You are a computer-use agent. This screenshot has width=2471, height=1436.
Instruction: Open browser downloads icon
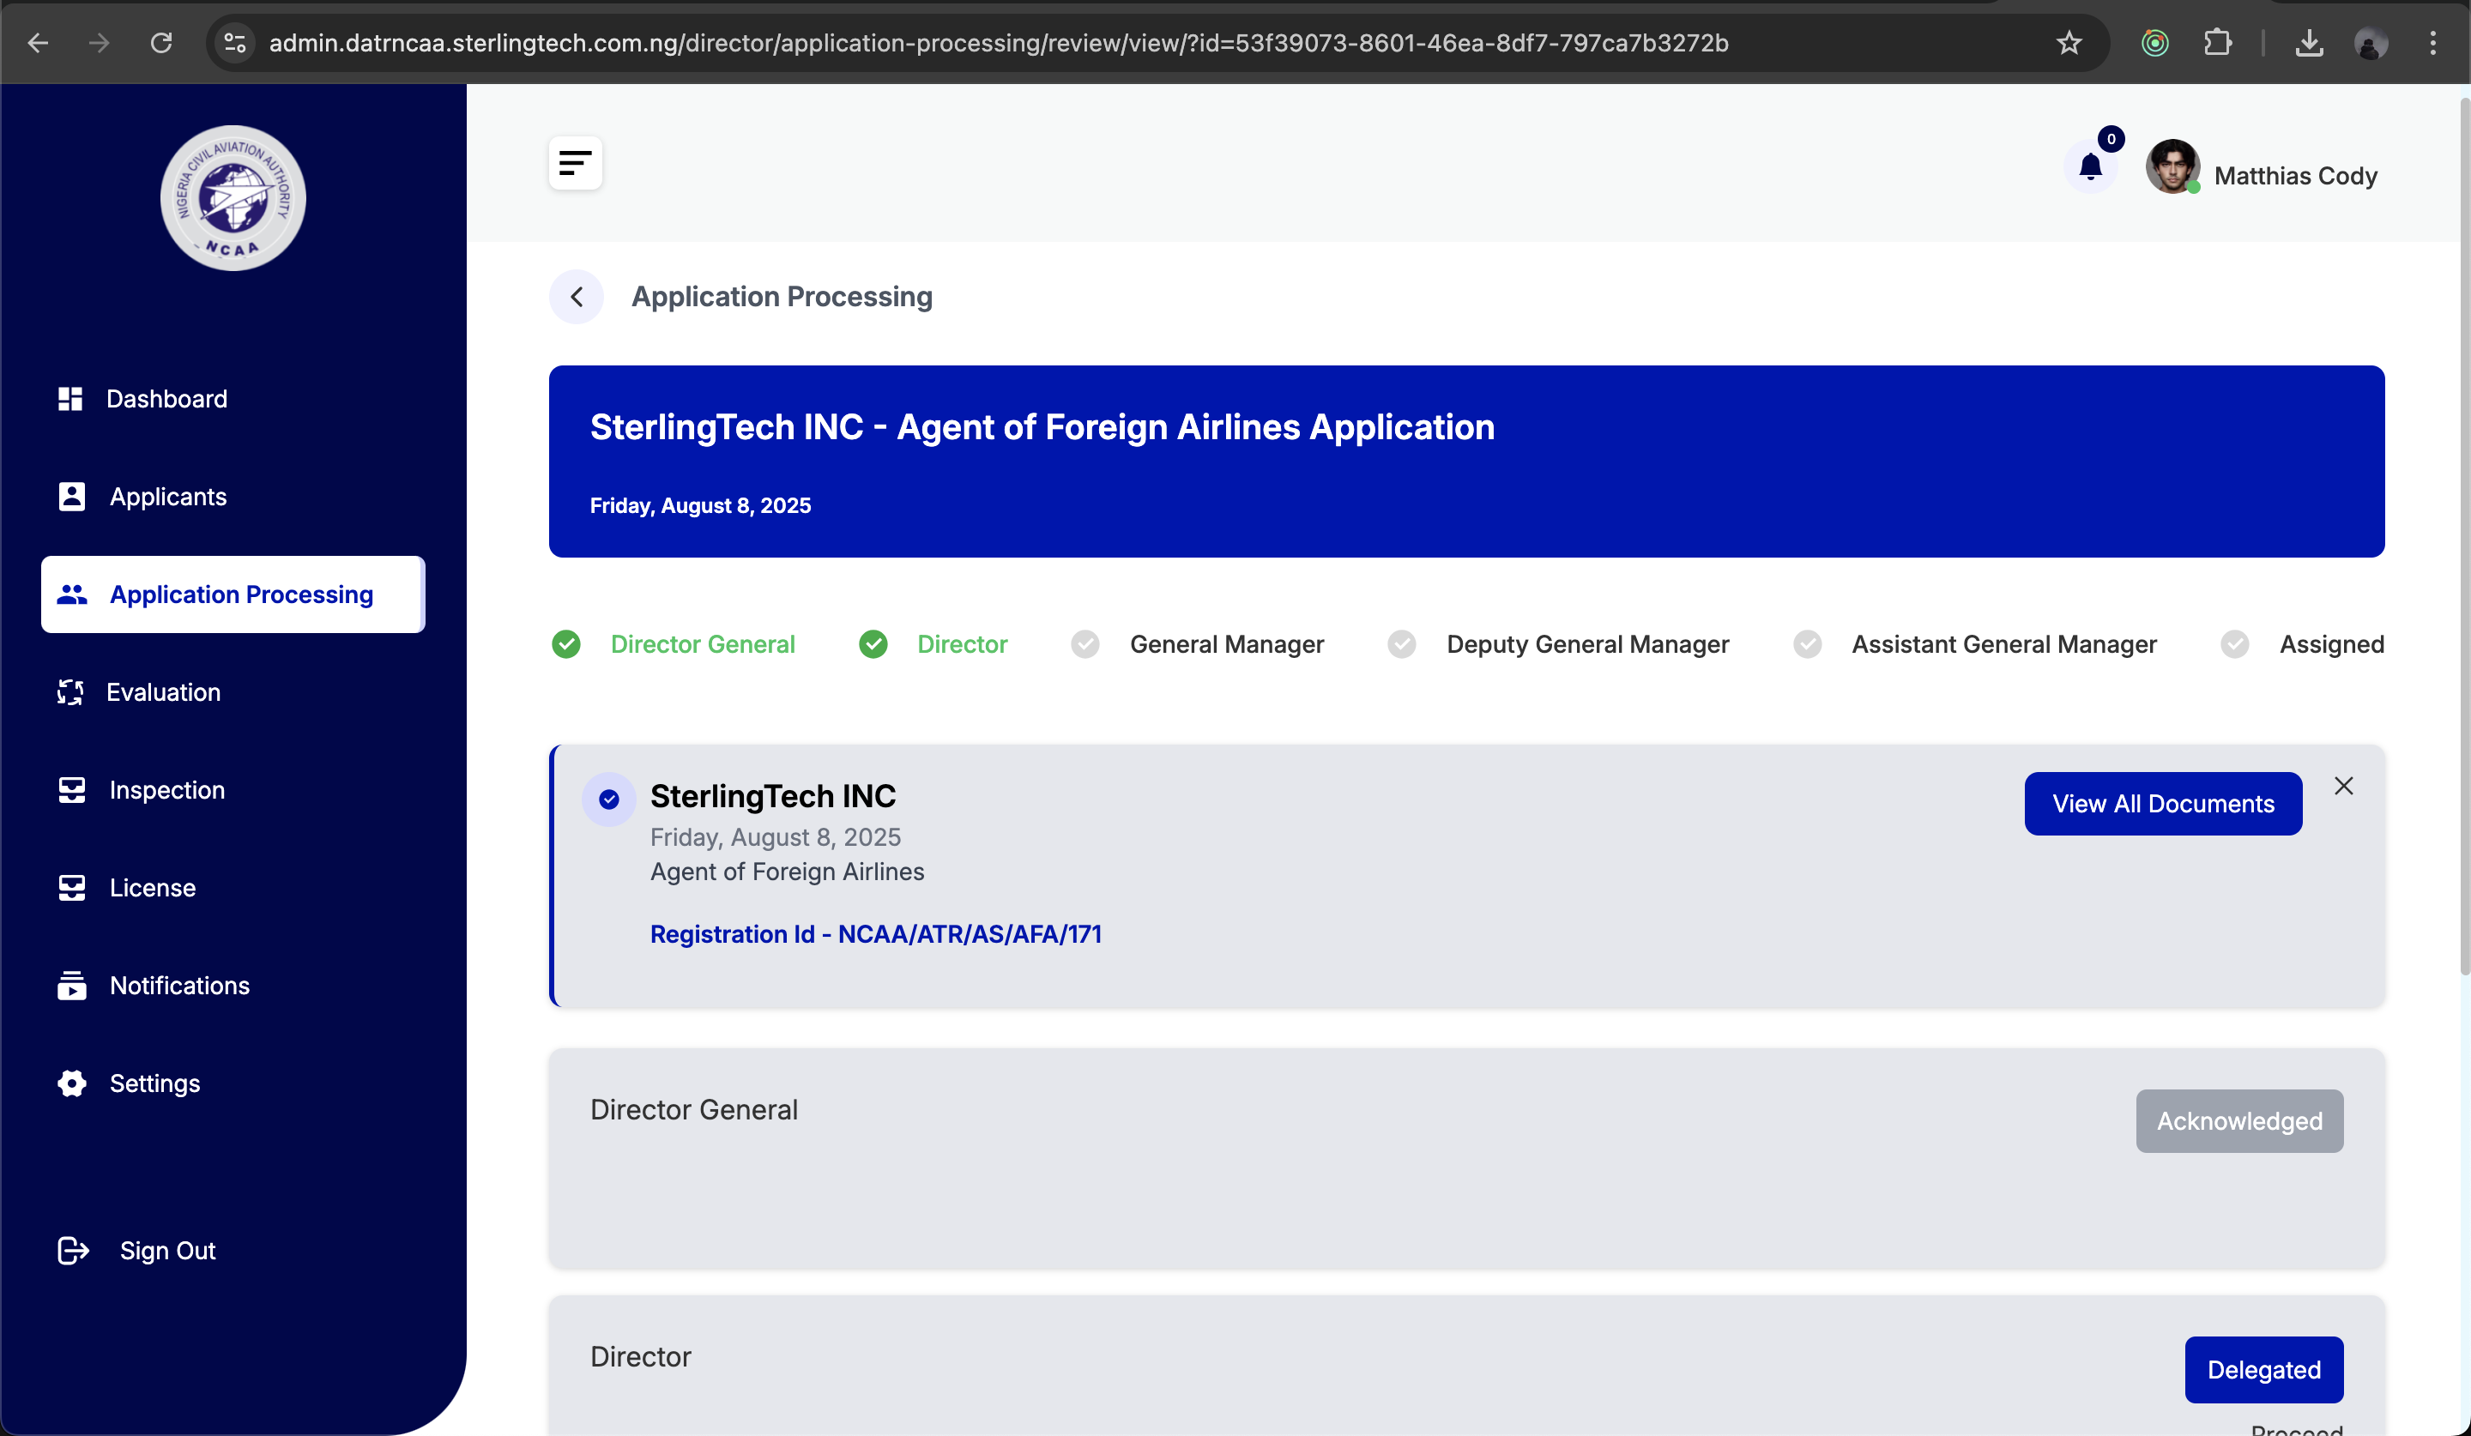pyautogui.click(x=2309, y=43)
